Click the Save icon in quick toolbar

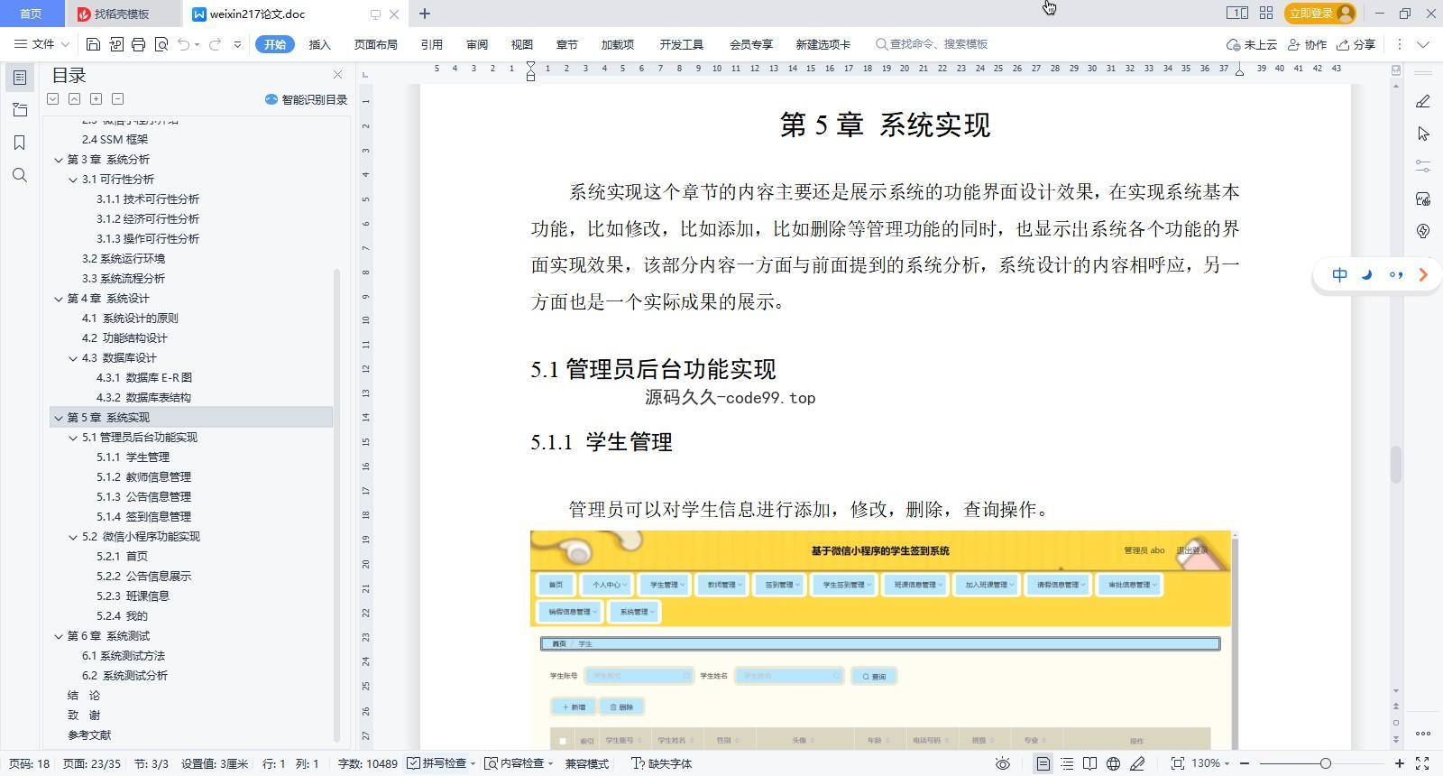click(x=93, y=44)
